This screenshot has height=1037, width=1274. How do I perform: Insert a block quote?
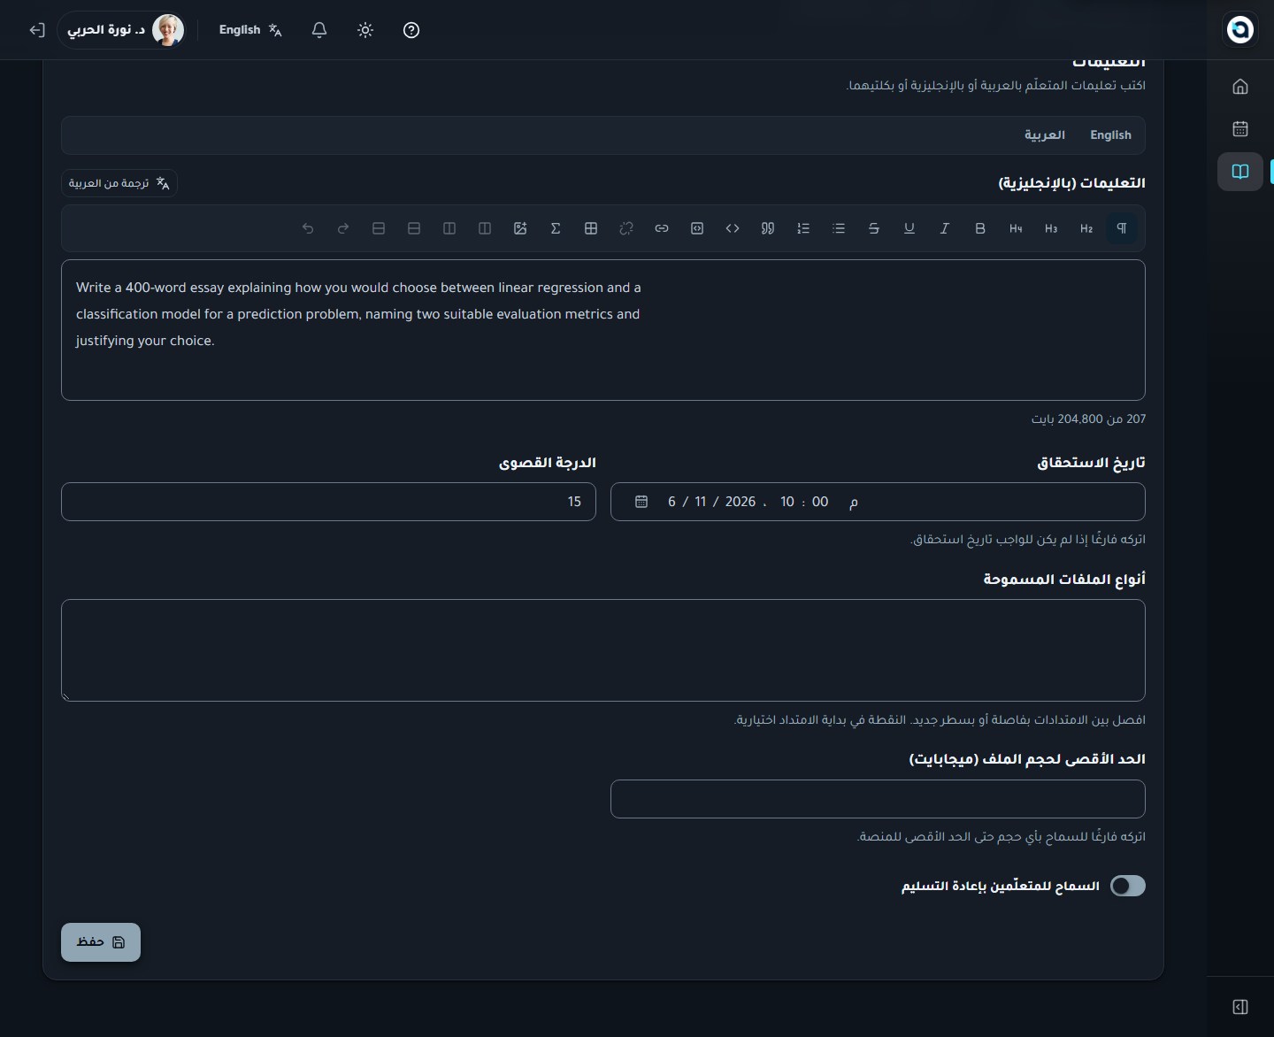pyautogui.click(x=768, y=228)
